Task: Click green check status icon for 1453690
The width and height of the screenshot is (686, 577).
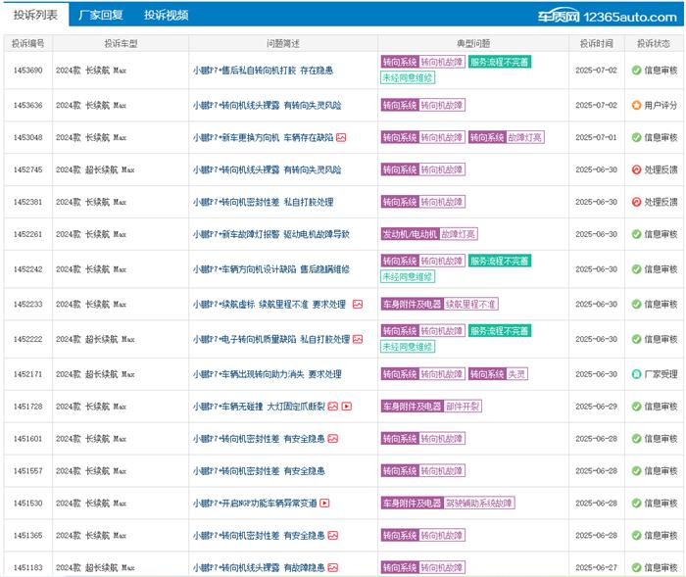Action: (x=637, y=70)
